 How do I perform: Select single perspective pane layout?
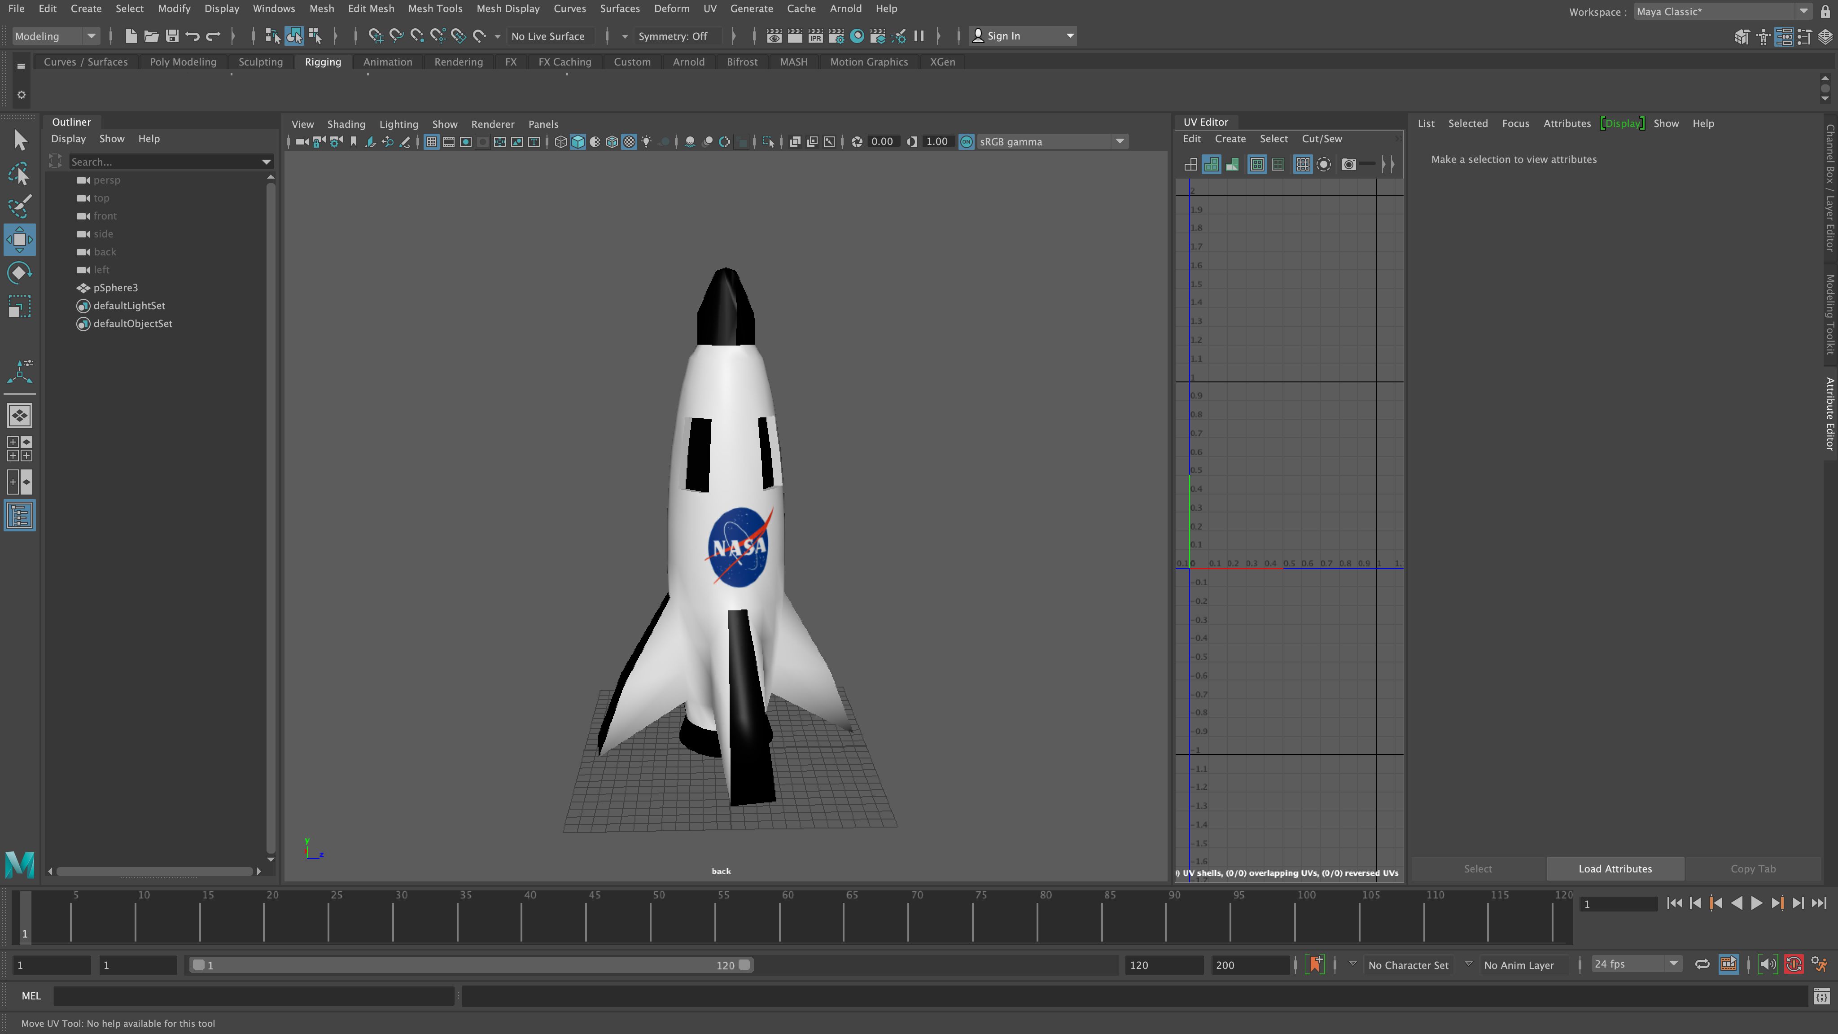tap(20, 415)
